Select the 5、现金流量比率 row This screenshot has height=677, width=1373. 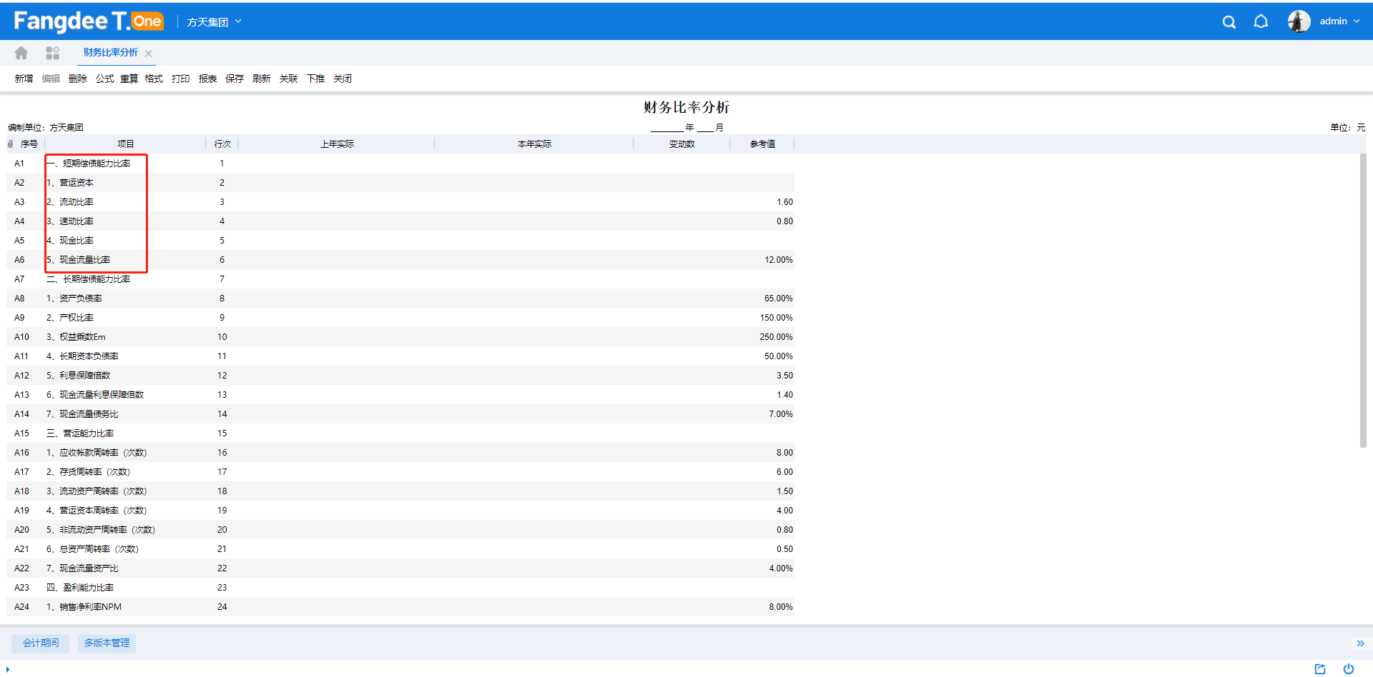[x=400, y=260]
